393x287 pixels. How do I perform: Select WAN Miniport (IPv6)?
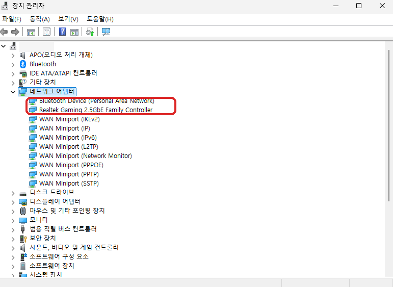pyautogui.click(x=68, y=138)
